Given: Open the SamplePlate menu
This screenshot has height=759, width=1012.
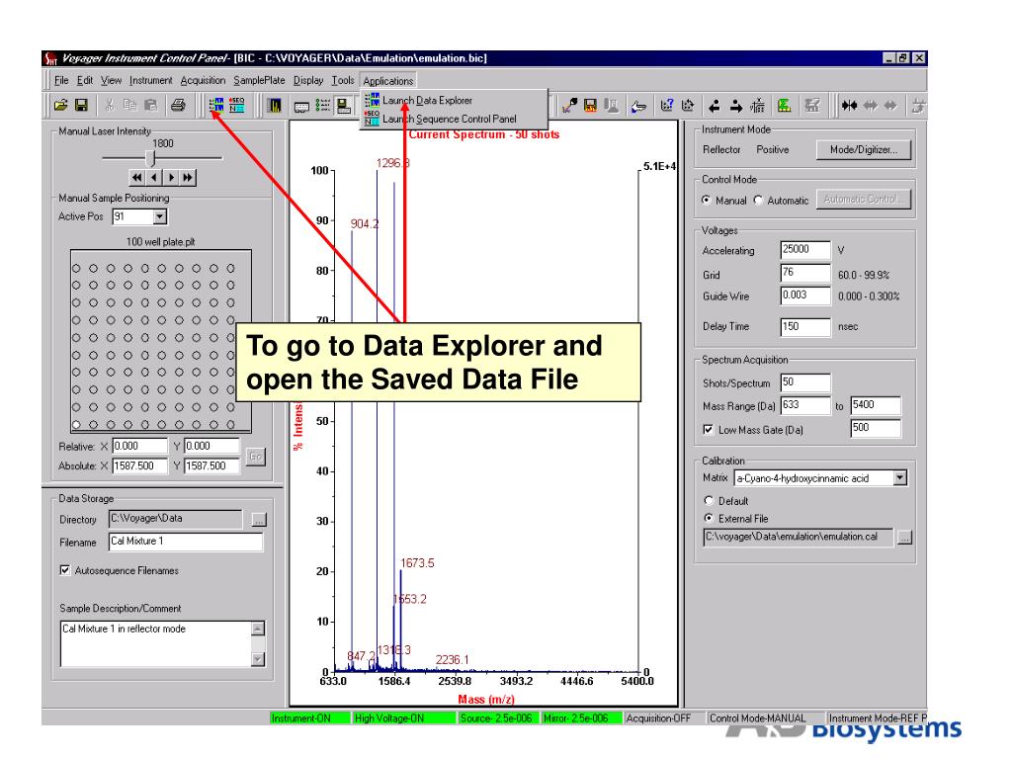Looking at the screenshot, I should click(x=259, y=81).
